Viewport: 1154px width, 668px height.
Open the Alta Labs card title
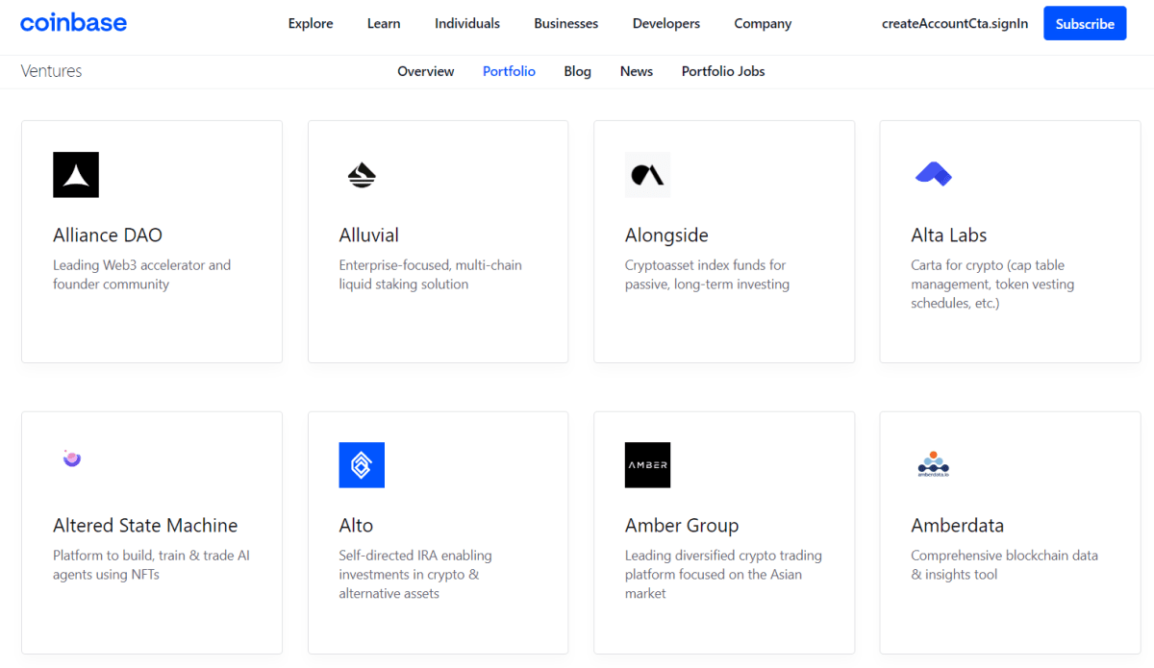(949, 235)
